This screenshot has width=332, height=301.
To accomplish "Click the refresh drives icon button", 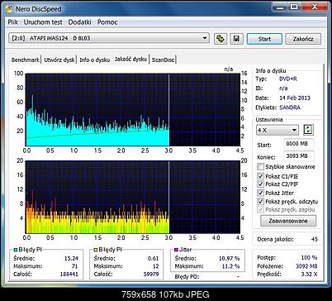I will [221, 39].
